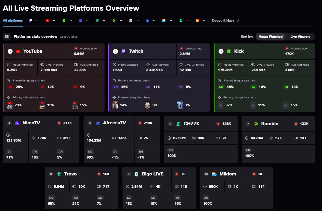The image size is (322, 211).
Task: Expand the CHZZK dropdown chevron in the top navigation
Action: point(187,20)
